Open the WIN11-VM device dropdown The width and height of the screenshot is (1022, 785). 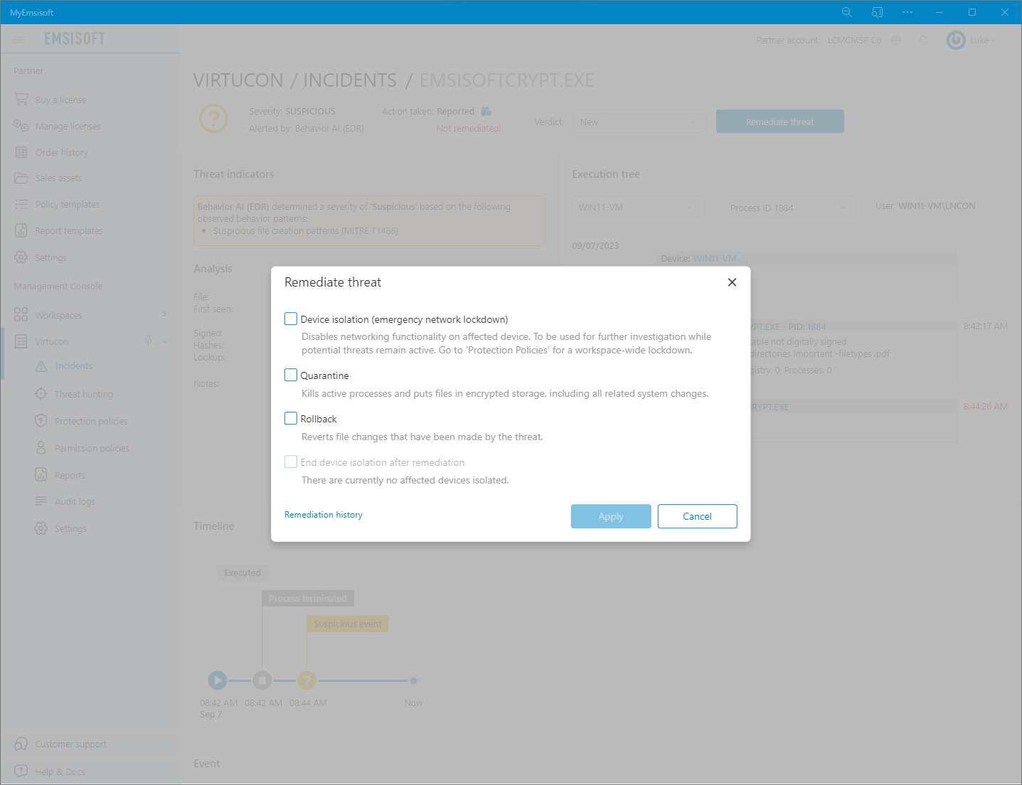(639, 207)
